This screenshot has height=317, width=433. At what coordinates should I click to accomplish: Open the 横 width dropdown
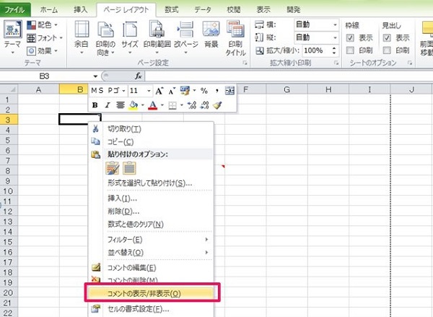coord(335,24)
